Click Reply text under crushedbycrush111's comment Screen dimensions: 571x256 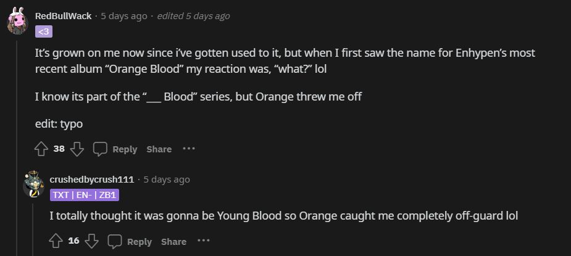click(140, 242)
